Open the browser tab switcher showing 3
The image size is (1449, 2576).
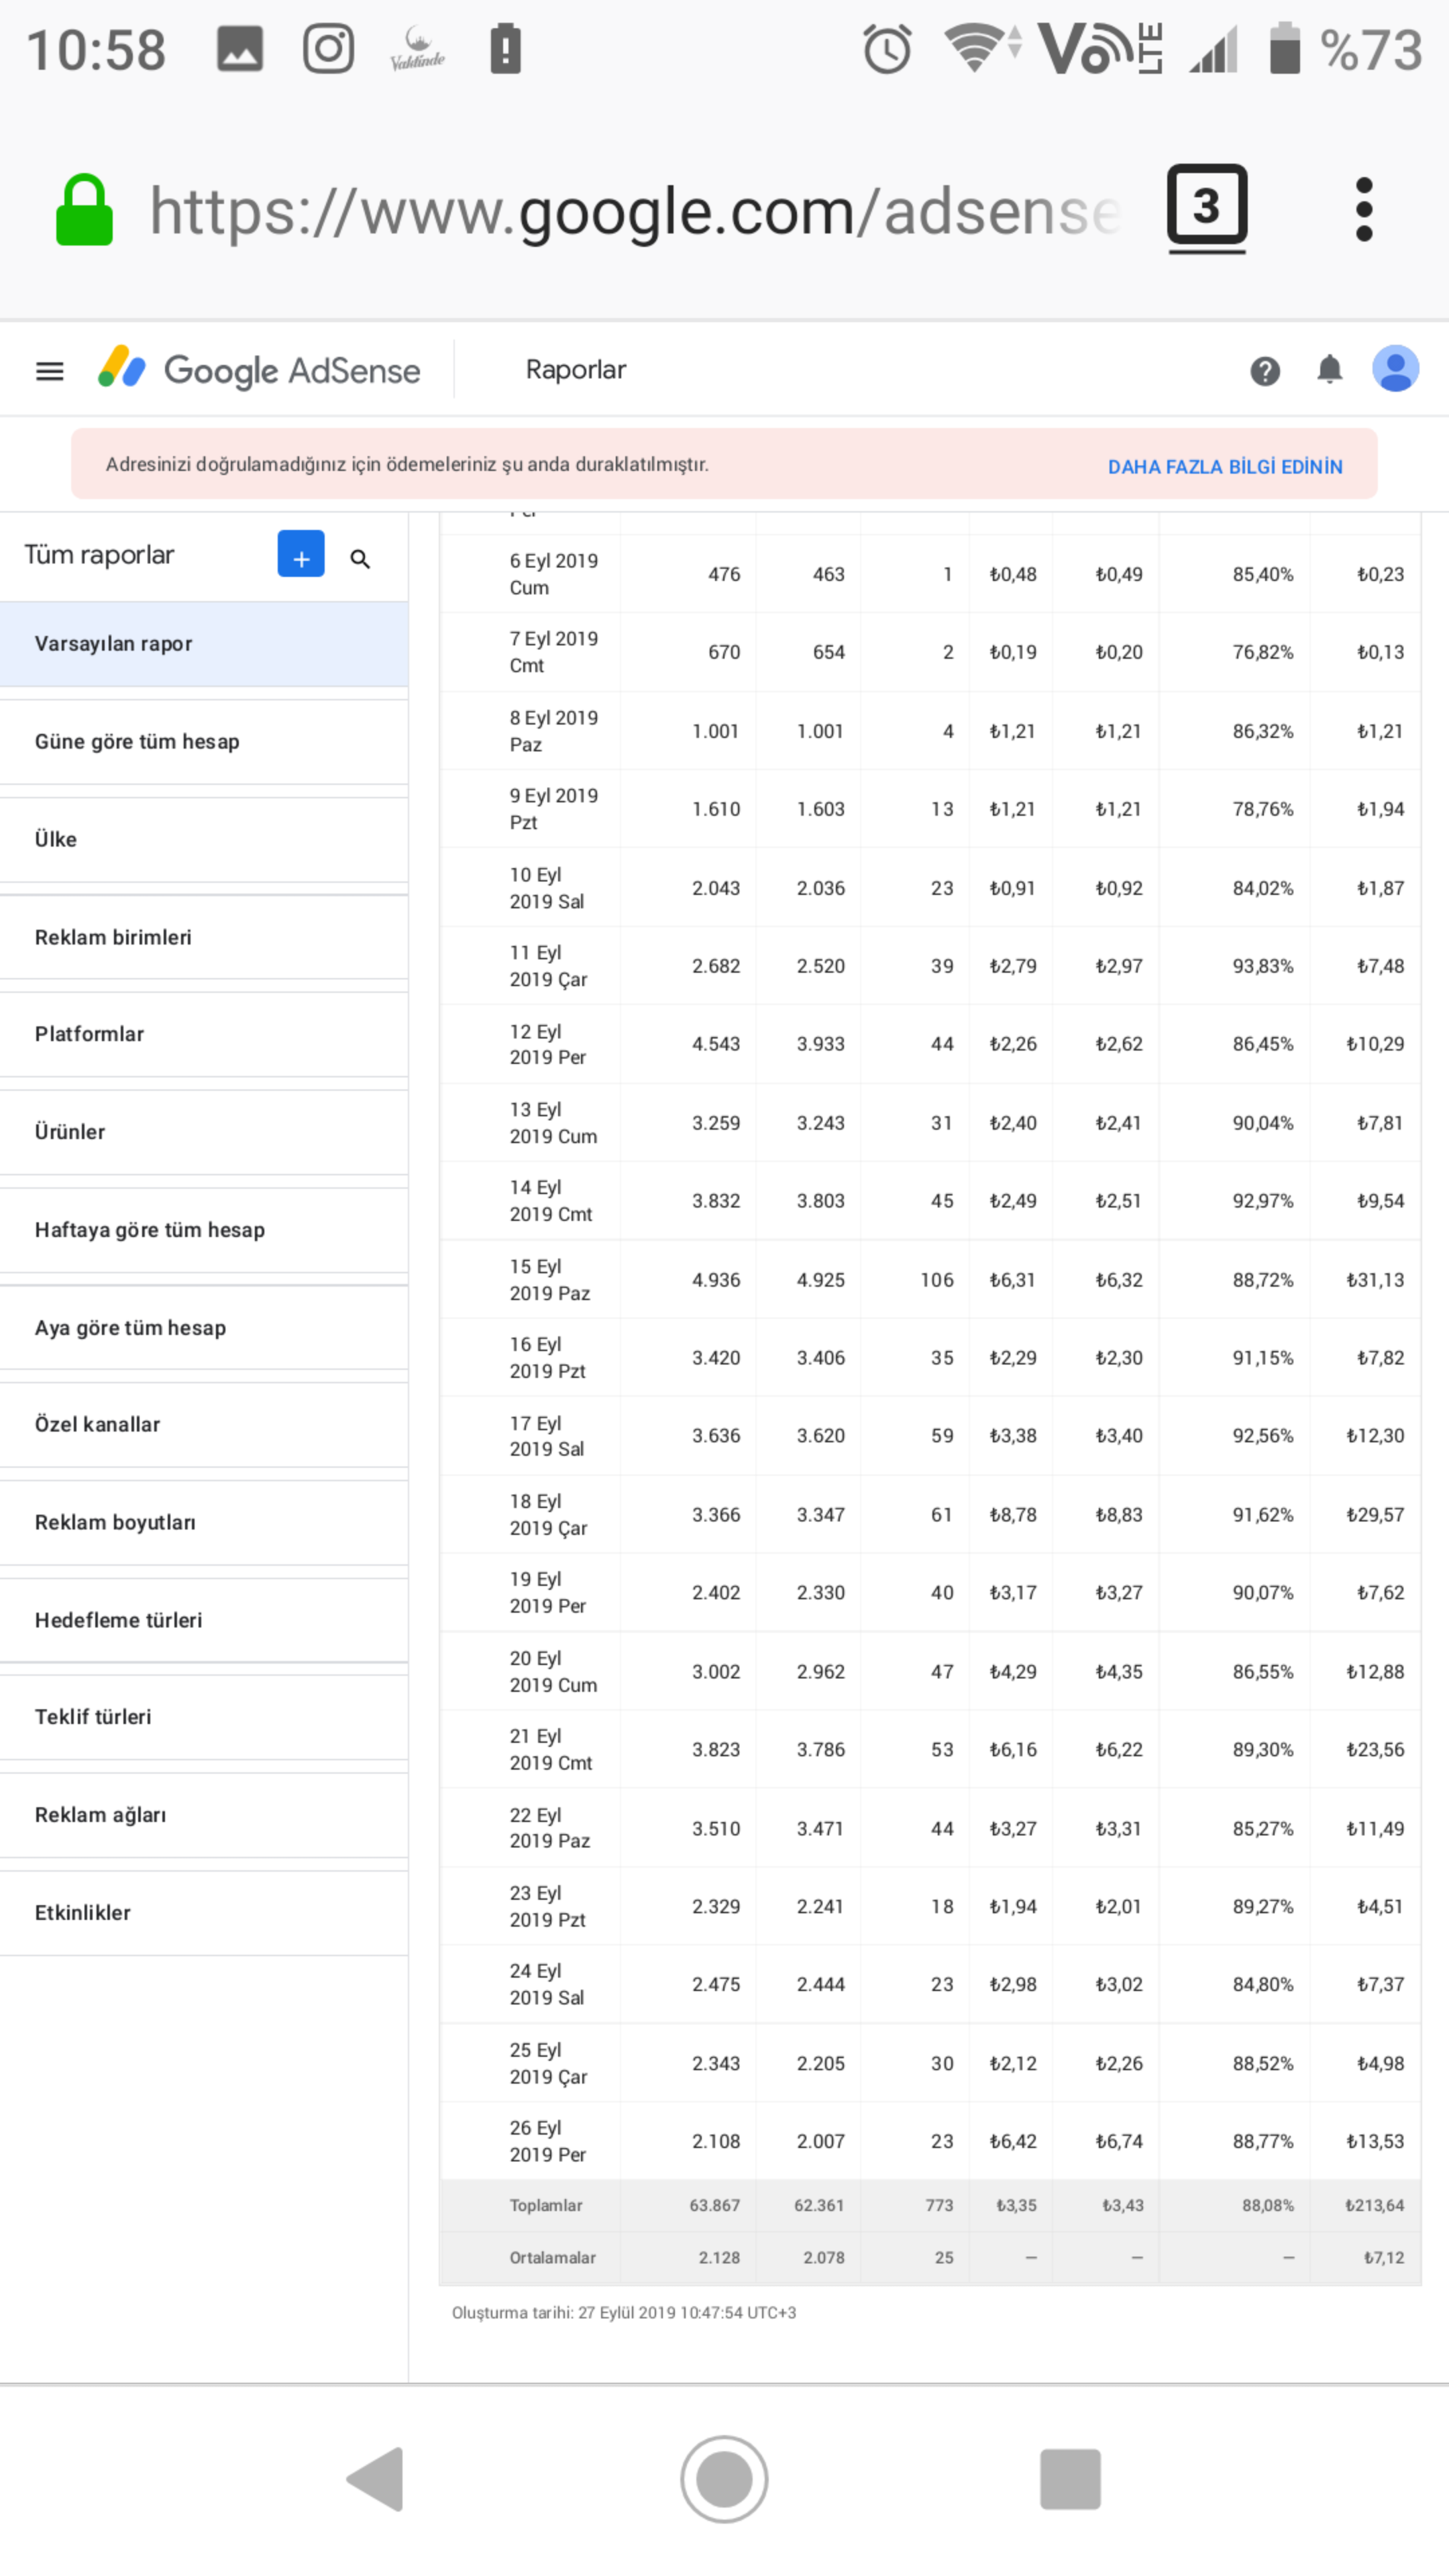[1207, 208]
